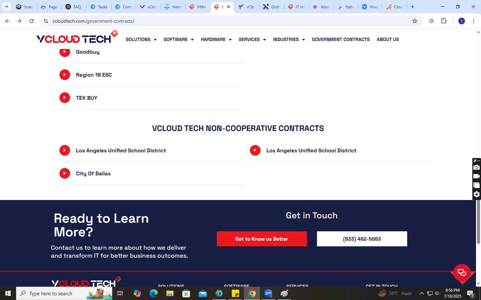Bookmark this page with the star icon
The width and height of the screenshot is (481, 300).
coord(415,21)
